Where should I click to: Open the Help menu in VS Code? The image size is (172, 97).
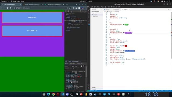point(119,7)
